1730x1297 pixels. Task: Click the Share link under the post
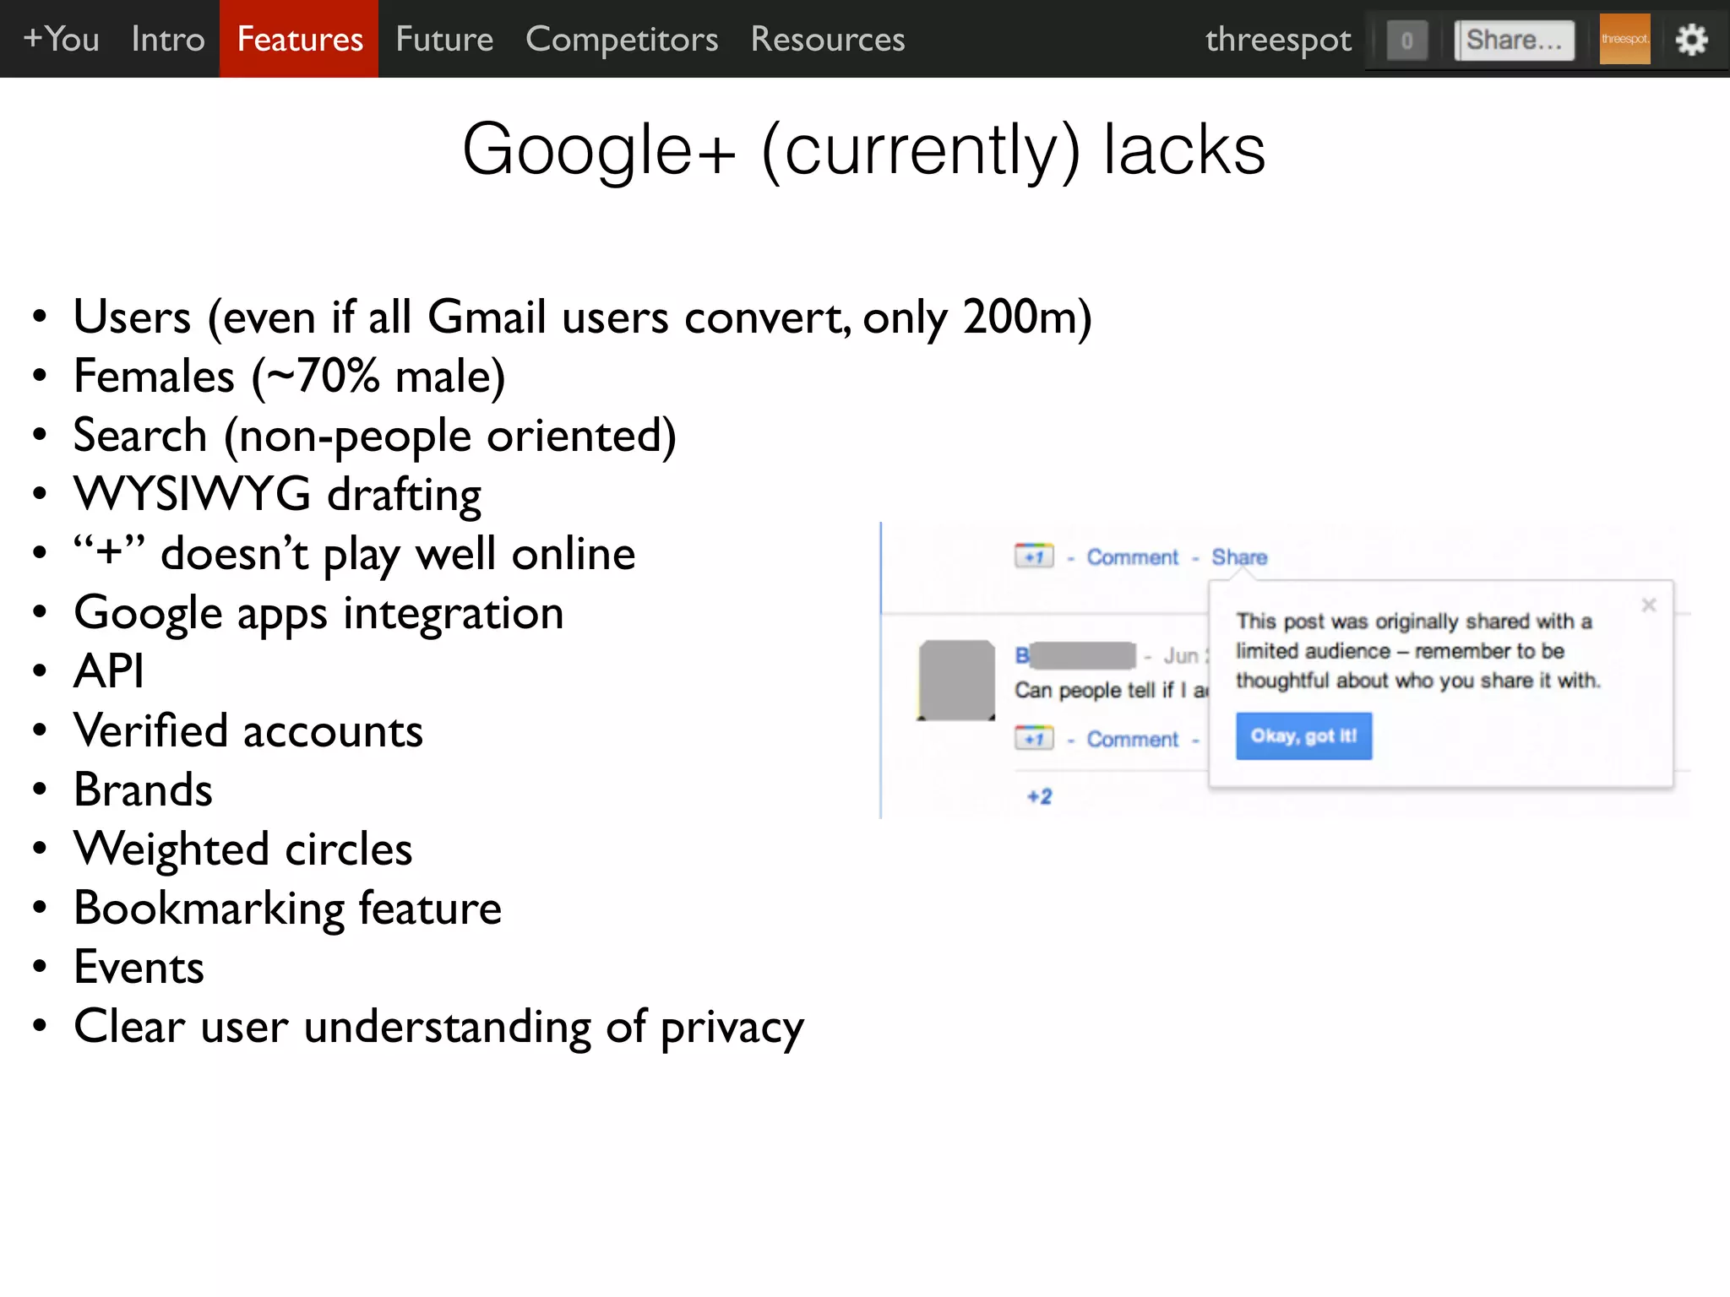(x=1239, y=557)
